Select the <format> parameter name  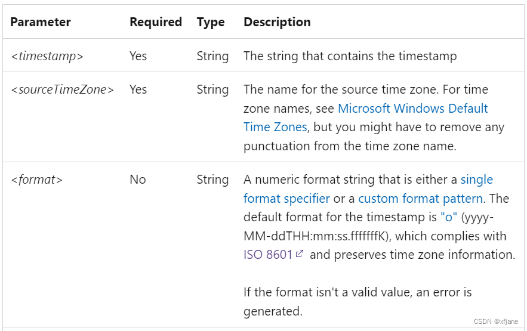pos(36,180)
